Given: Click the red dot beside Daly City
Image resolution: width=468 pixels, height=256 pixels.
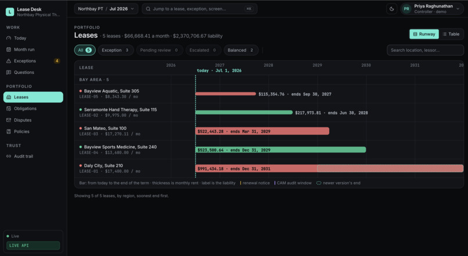Looking at the screenshot, I should pos(81,165).
